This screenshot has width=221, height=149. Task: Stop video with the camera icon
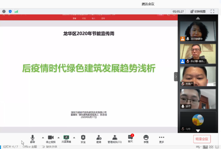51,139
